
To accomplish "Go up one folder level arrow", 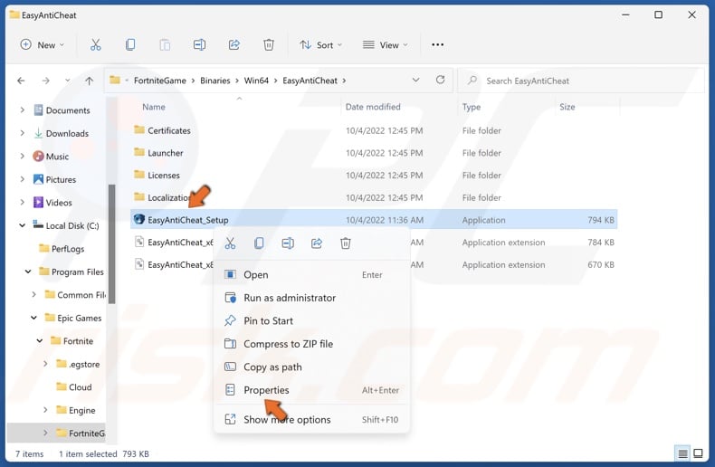I will tap(90, 81).
